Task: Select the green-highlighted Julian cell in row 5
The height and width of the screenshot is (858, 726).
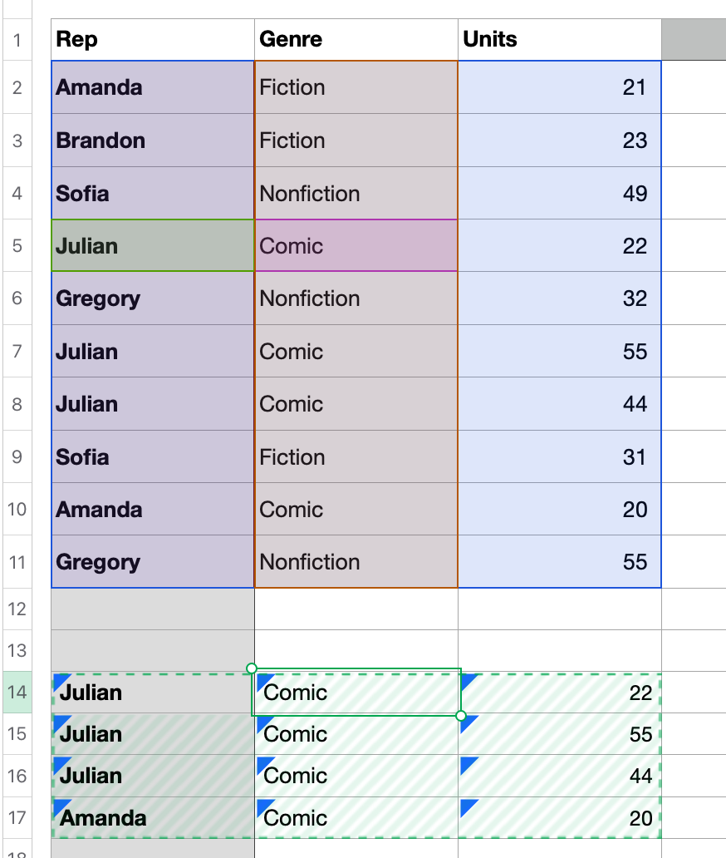Action: (x=153, y=246)
